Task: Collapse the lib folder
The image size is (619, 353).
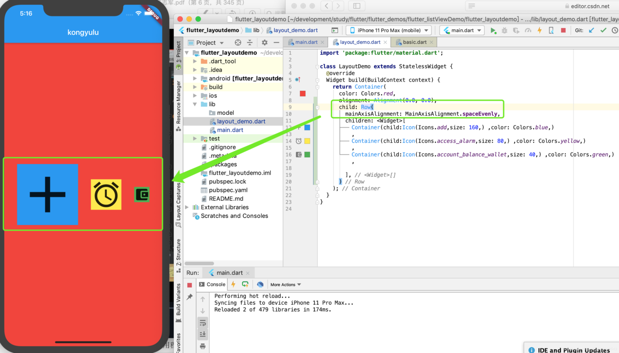Action: pyautogui.click(x=195, y=104)
